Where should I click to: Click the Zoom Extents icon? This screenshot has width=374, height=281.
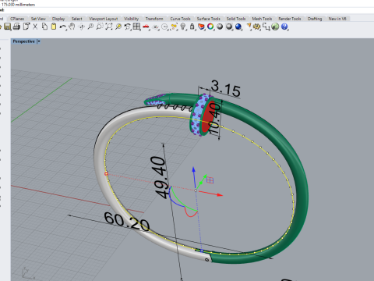(109, 27)
